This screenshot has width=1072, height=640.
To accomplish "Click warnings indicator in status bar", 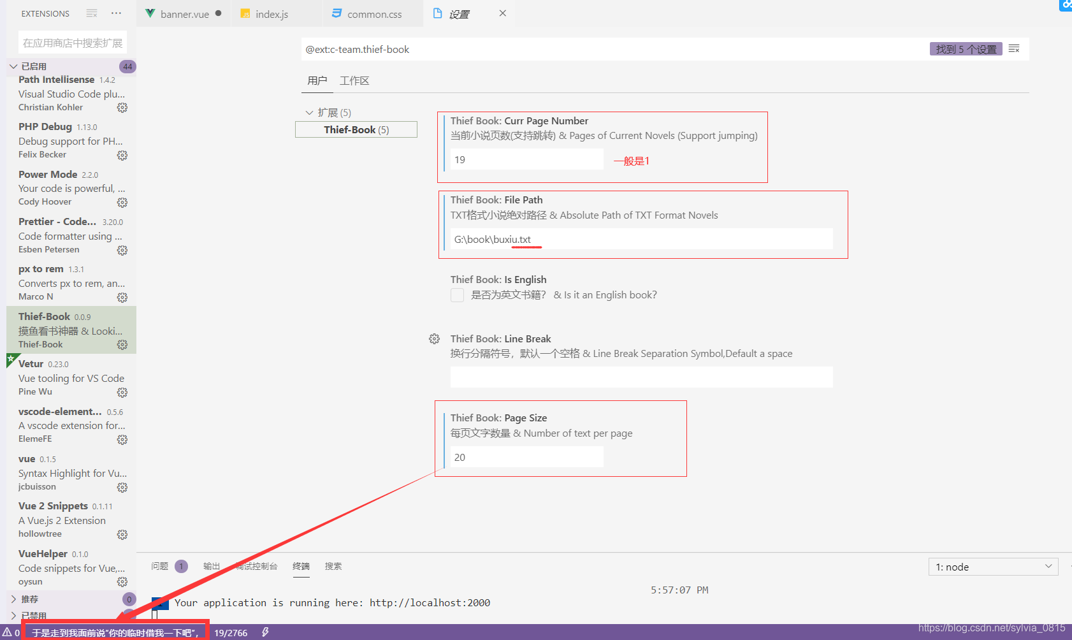I will tap(11, 632).
